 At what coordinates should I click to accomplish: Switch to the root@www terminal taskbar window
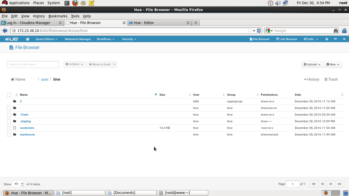[183, 193]
